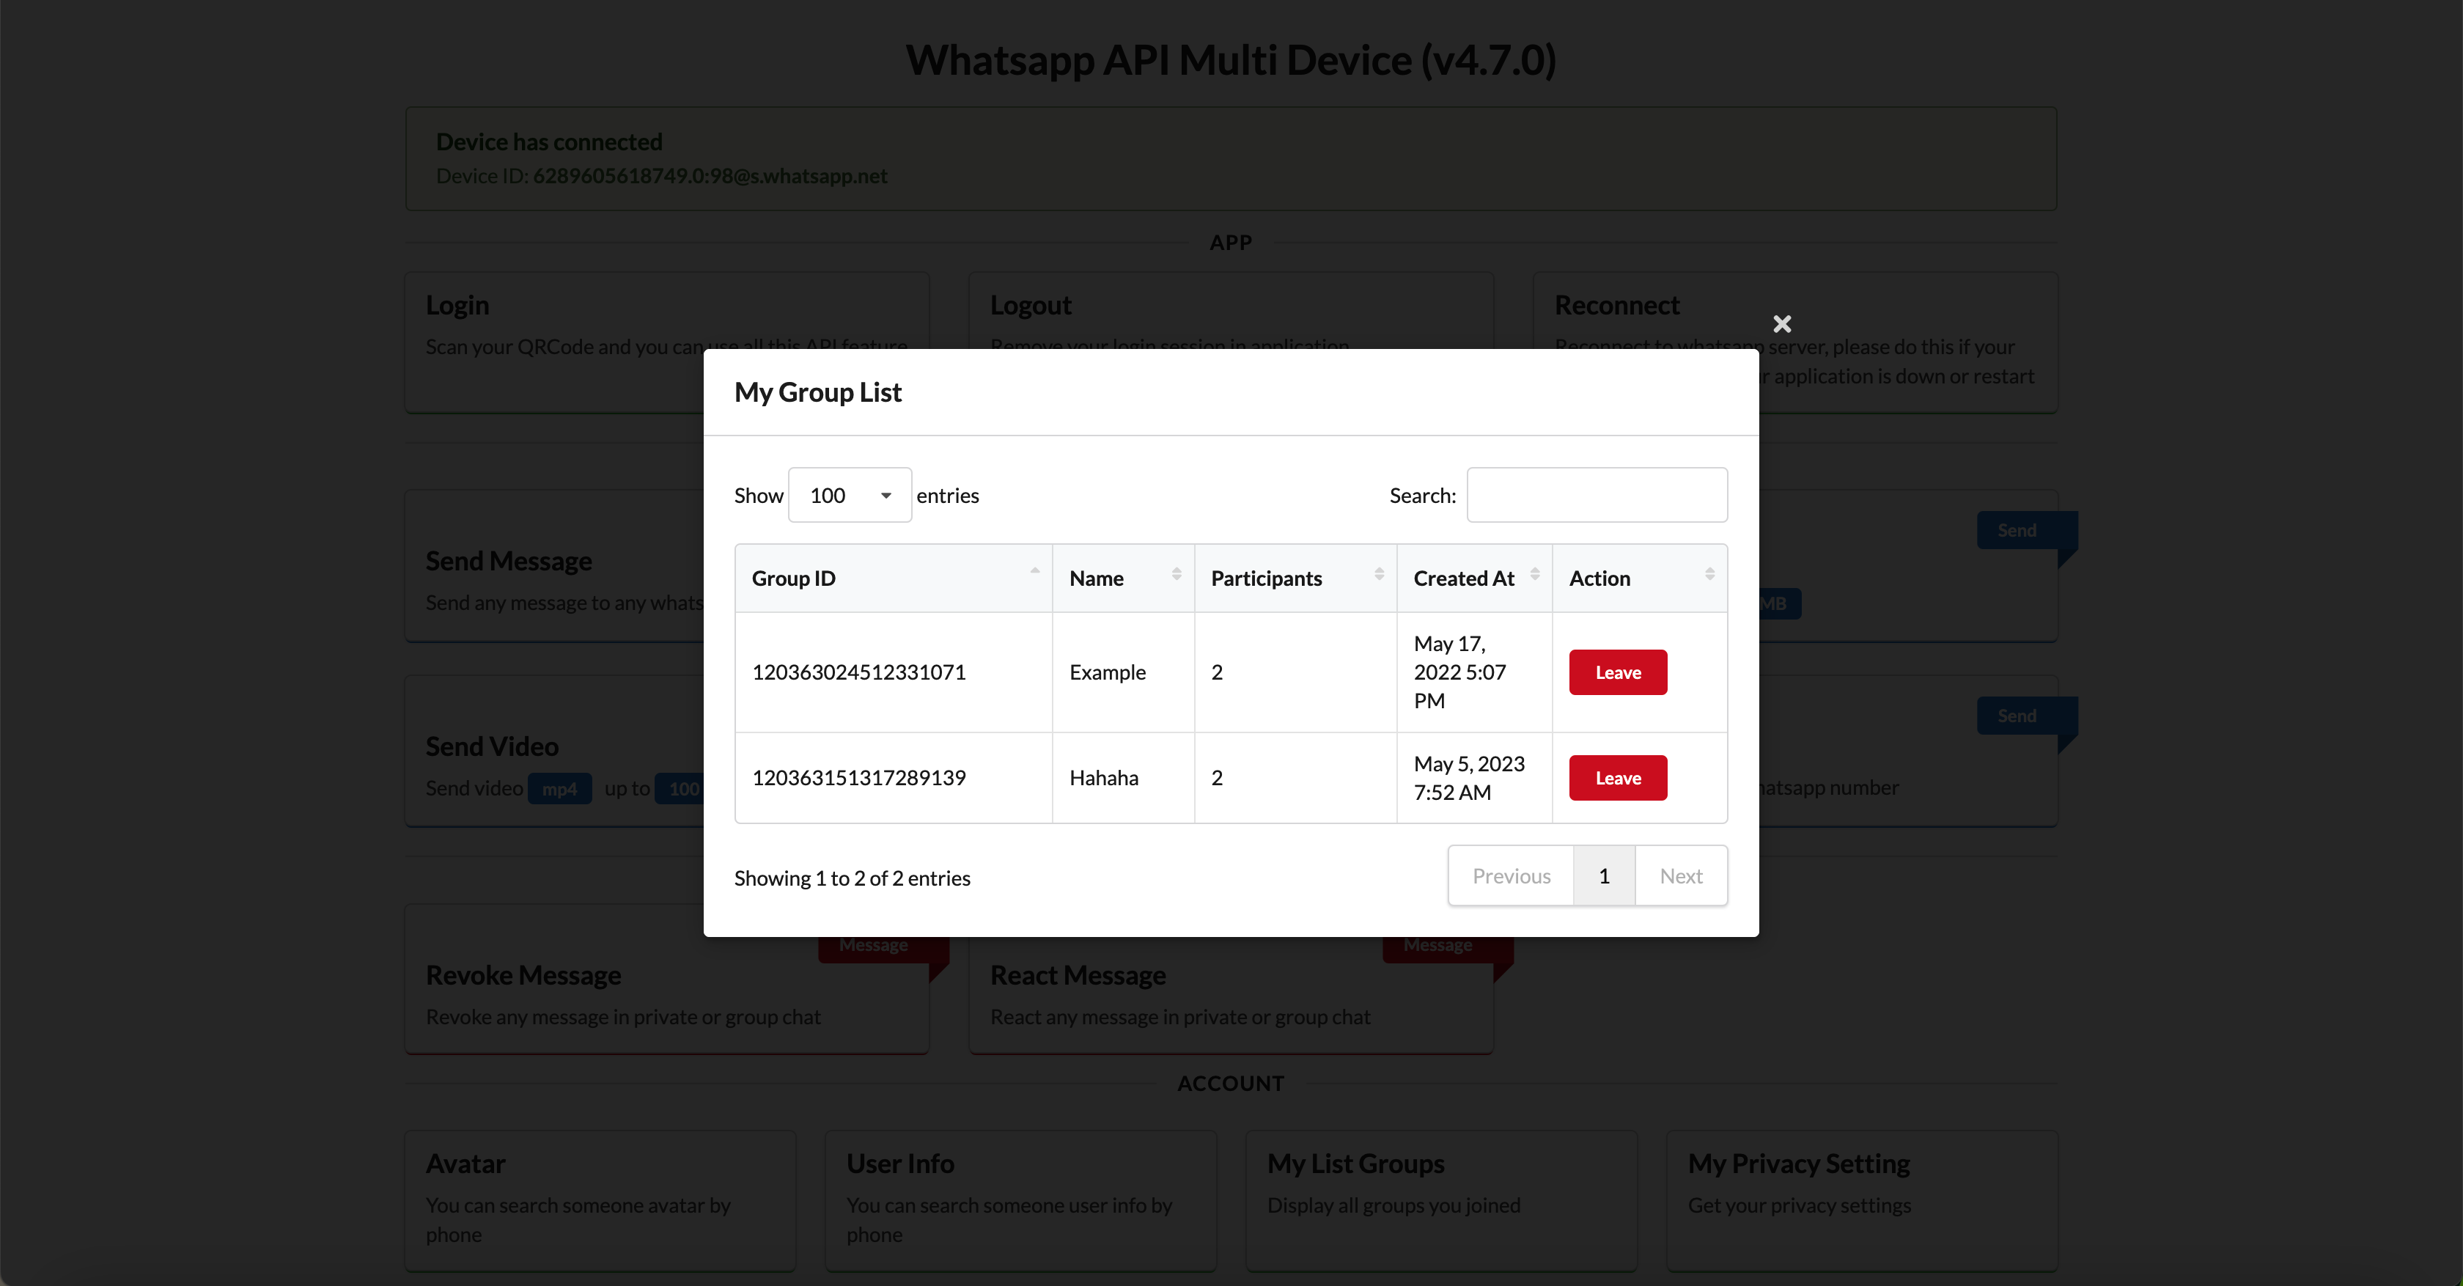
Task: Select page 1 in pagination
Action: pyautogui.click(x=1603, y=876)
